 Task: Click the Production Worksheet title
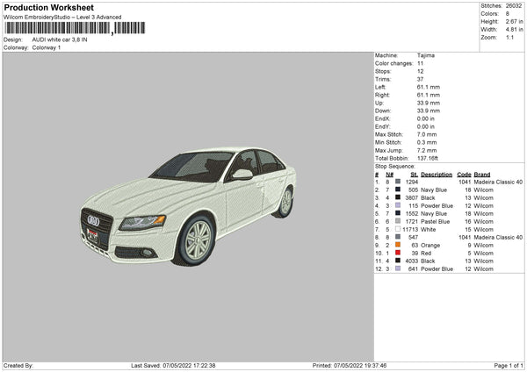coord(42,7)
